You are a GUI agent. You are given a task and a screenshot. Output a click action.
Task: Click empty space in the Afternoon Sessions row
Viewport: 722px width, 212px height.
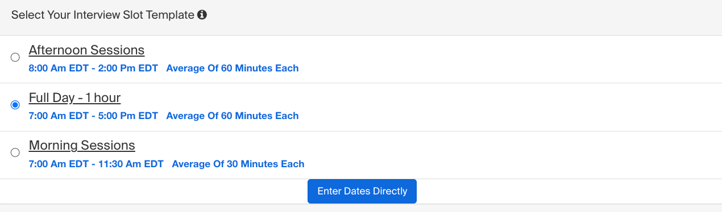(512, 59)
